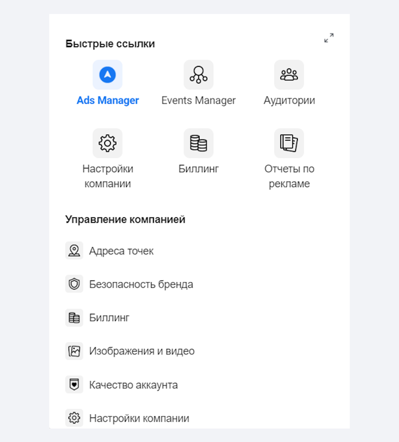Open the Events Manager node icon
The height and width of the screenshot is (442, 399).
coord(198,75)
